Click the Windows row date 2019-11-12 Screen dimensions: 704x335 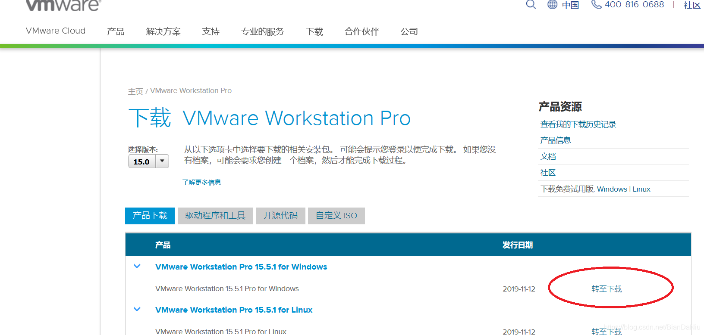[519, 289]
